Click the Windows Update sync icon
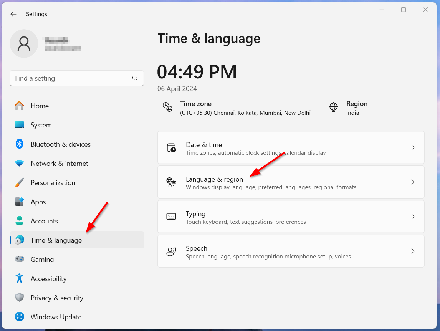 tap(19, 317)
